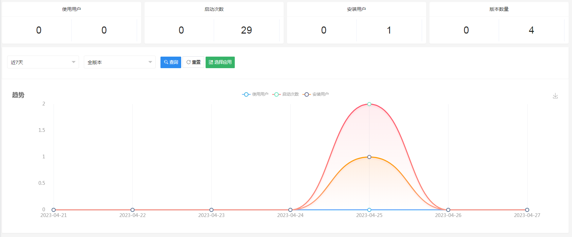The image size is (572, 237).
Task: Select the blue 使用用户 point on 2023-04-25
Action: [x=369, y=210]
